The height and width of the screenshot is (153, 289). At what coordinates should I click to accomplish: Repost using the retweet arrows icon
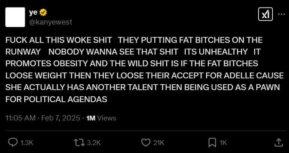tap(79, 143)
